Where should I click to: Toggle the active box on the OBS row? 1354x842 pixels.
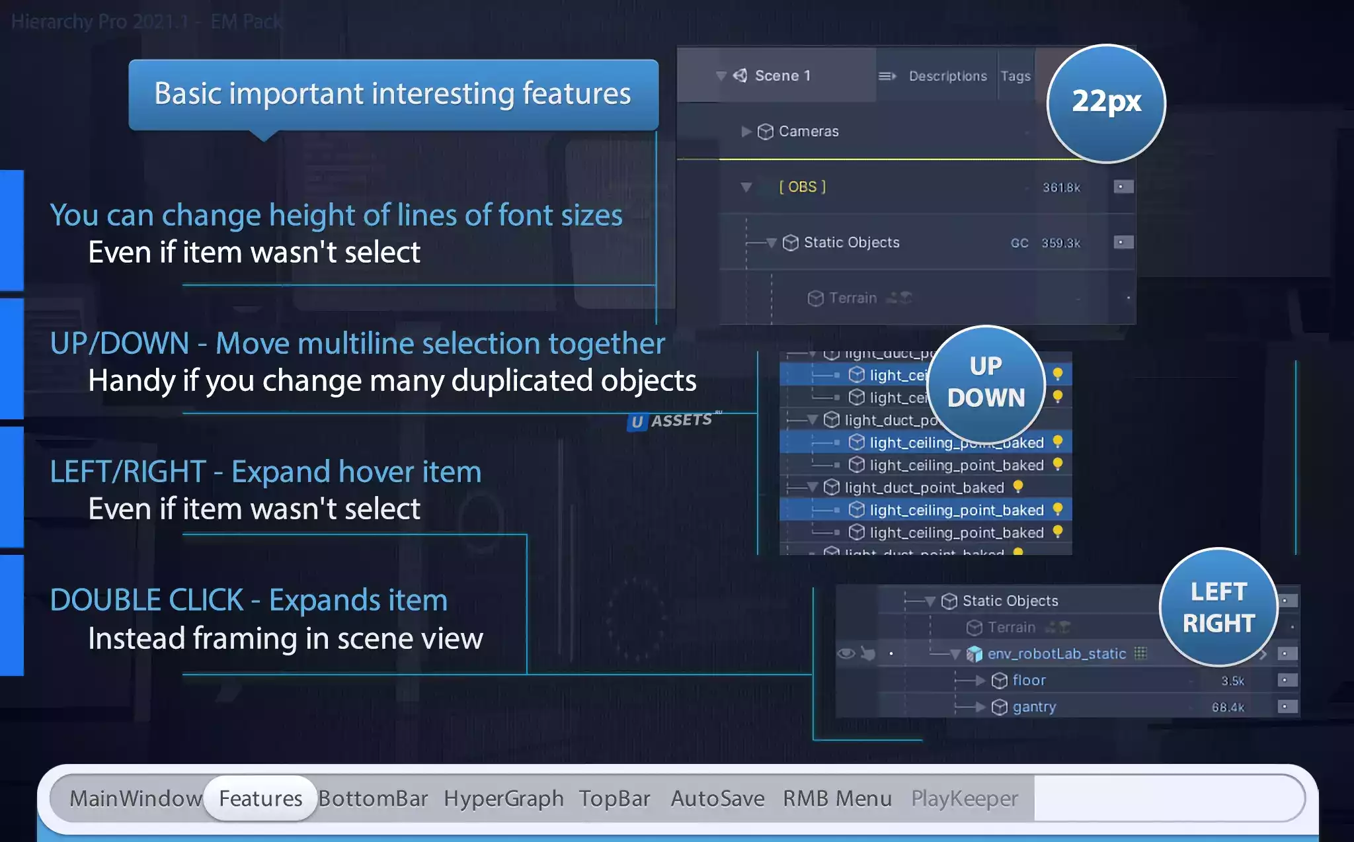pos(1123,187)
